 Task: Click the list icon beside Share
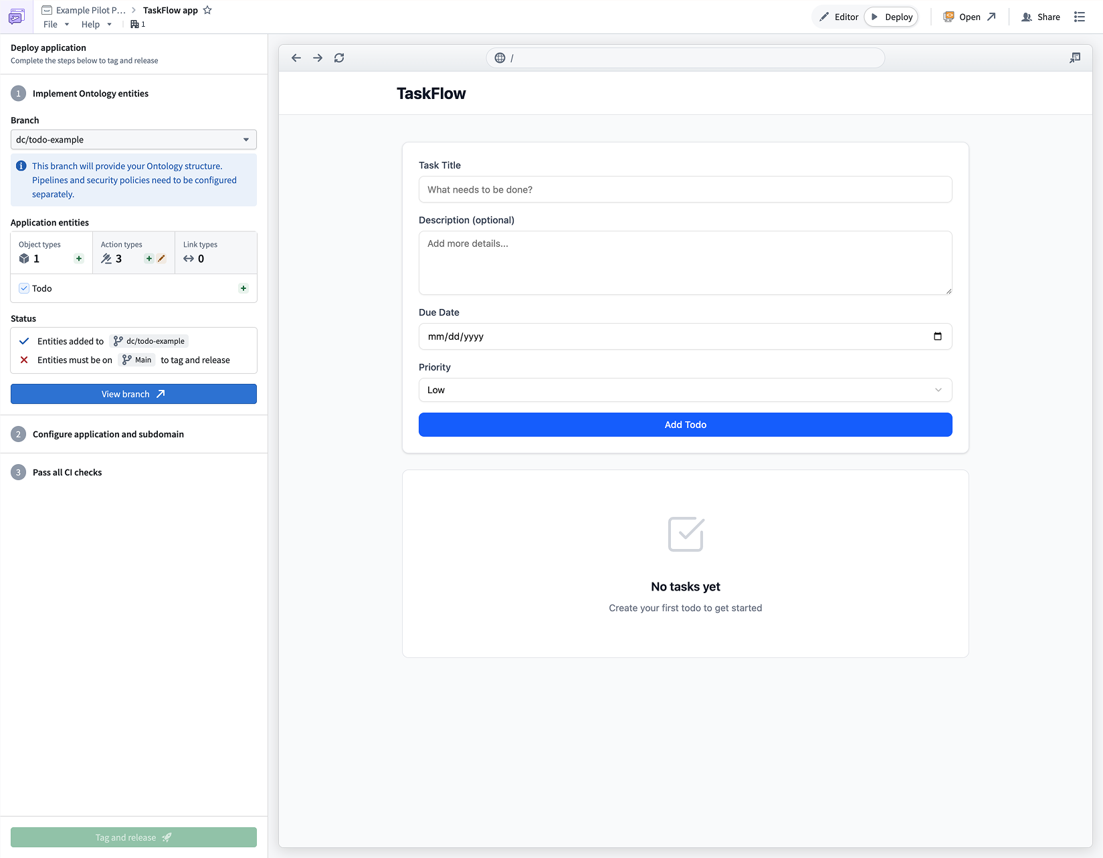(1080, 16)
